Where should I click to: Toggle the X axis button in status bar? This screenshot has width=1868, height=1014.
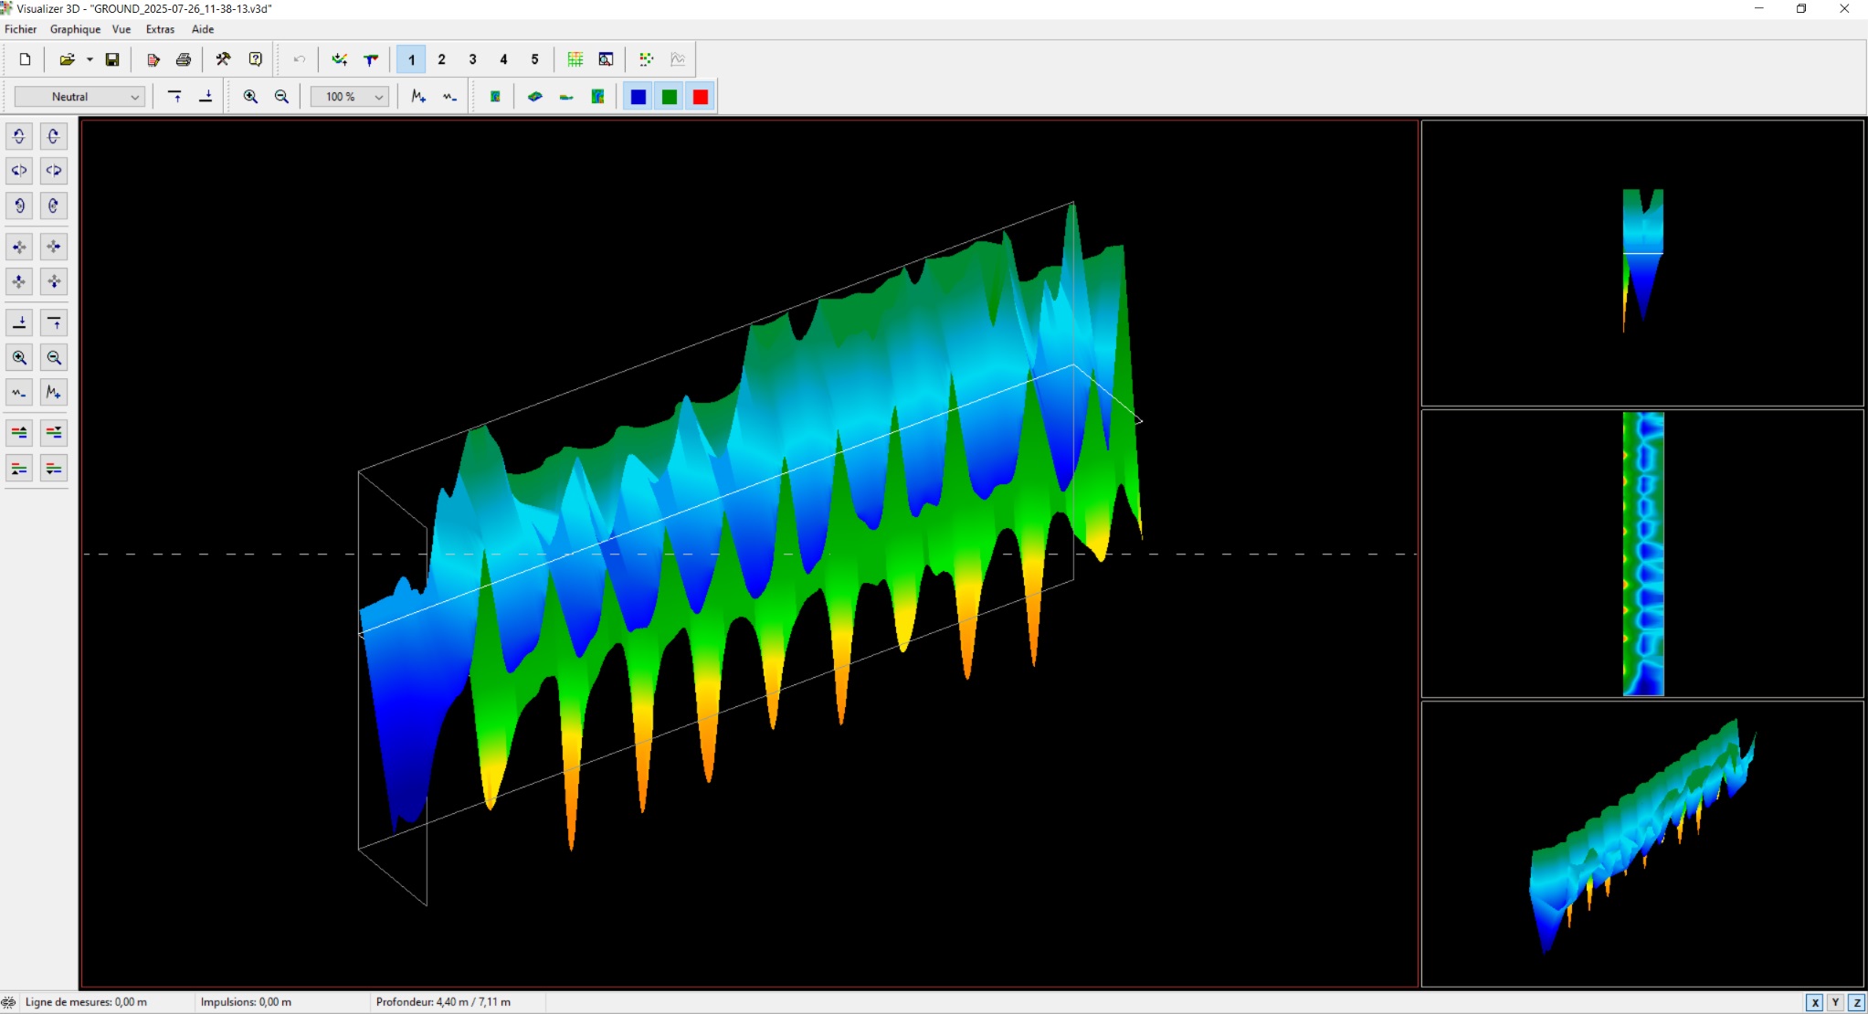1814,1002
